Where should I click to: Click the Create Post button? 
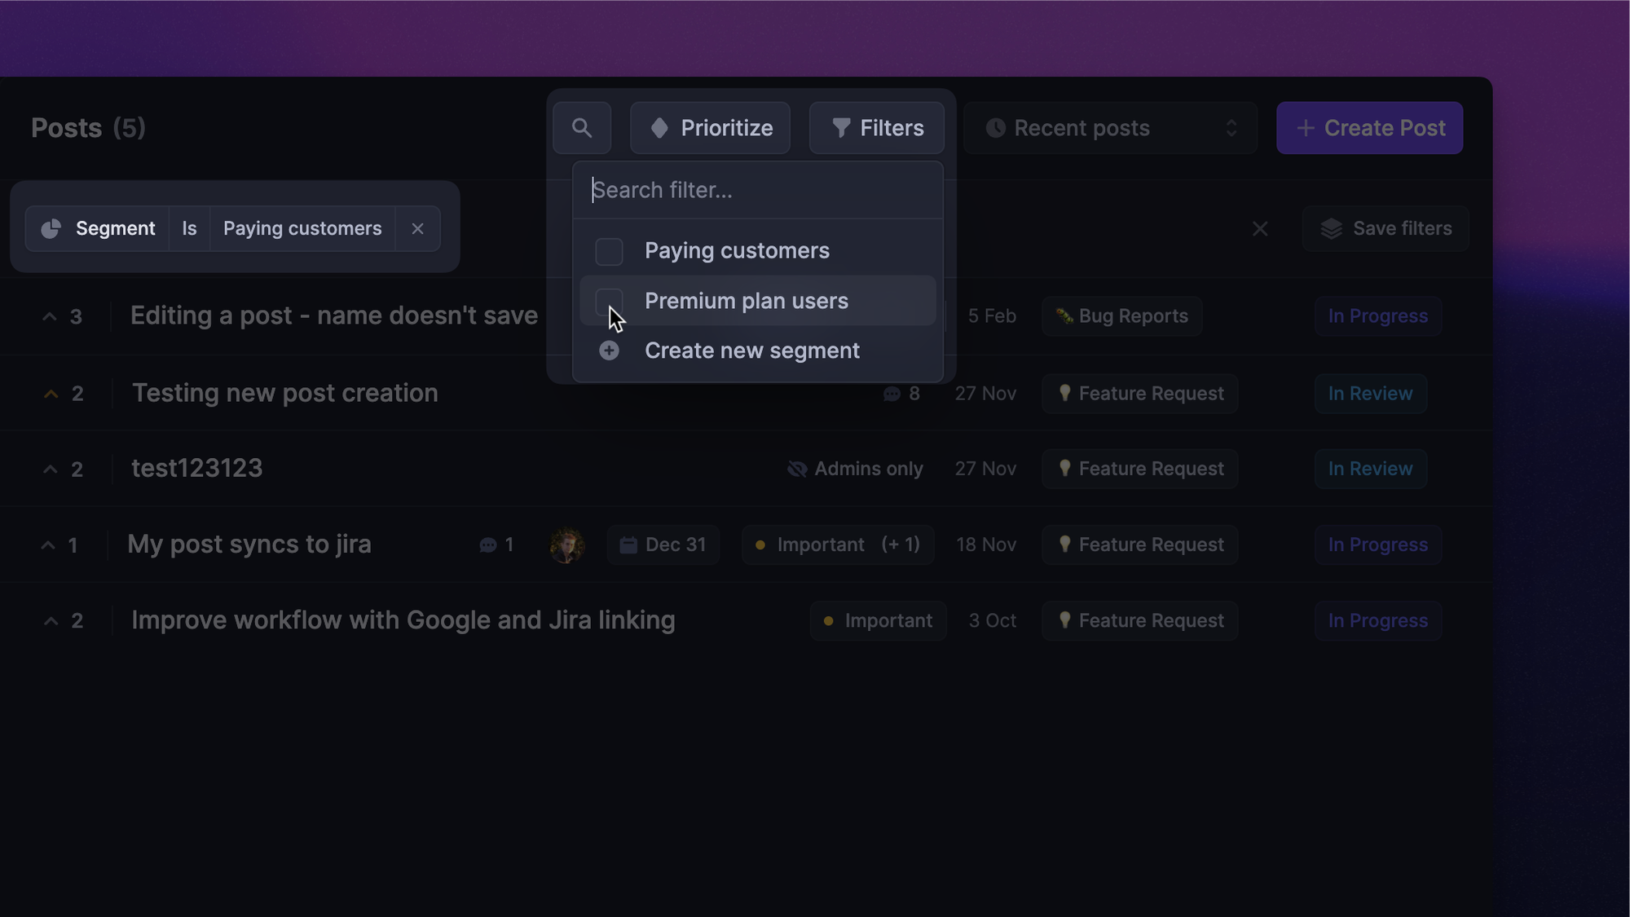(x=1369, y=128)
